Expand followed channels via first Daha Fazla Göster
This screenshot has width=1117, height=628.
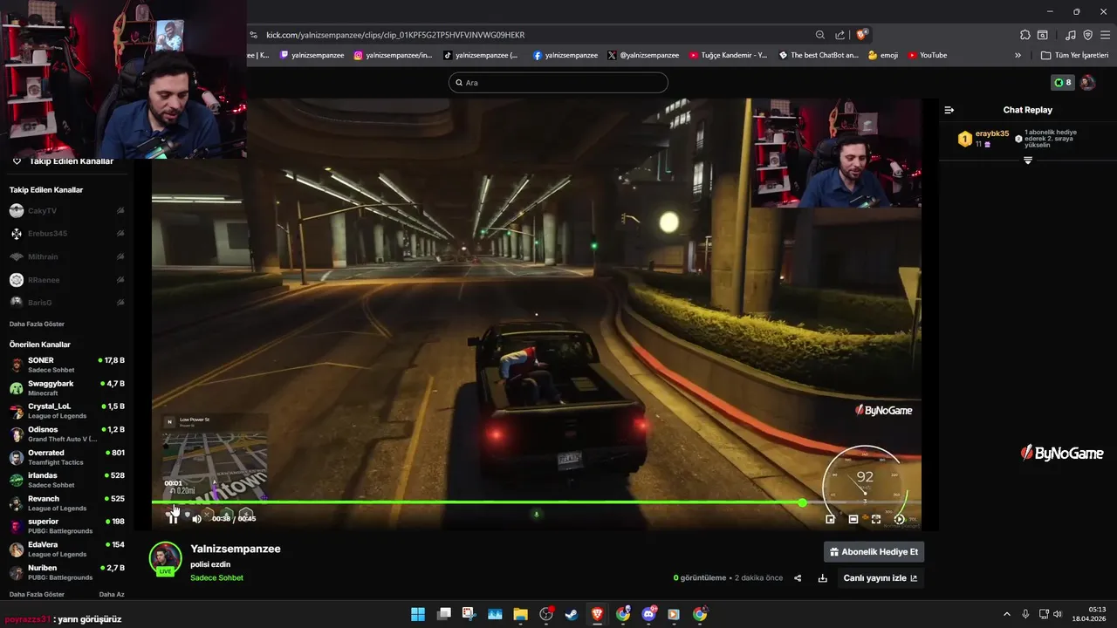tap(37, 324)
